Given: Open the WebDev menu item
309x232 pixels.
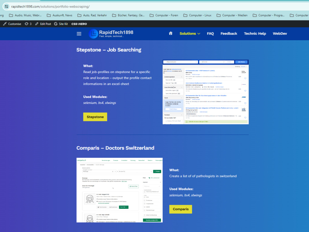Looking at the screenshot, I should coord(280,33).
